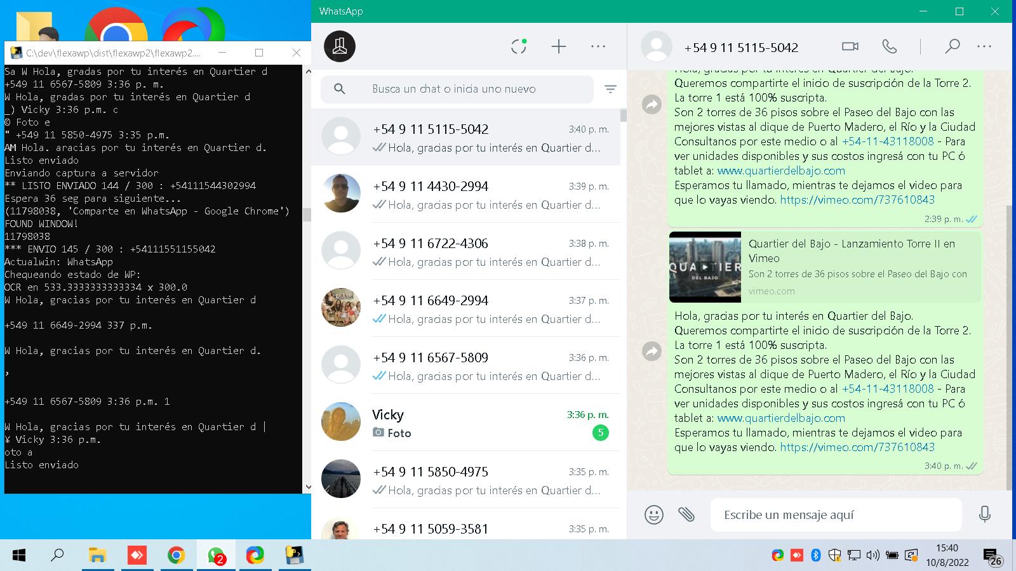Start a video call with +54 9 11 5115-5042

[850, 46]
